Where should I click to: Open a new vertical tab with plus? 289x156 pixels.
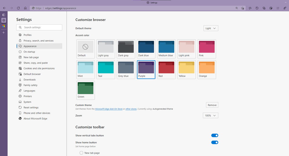pyautogui.click(x=4, y=32)
